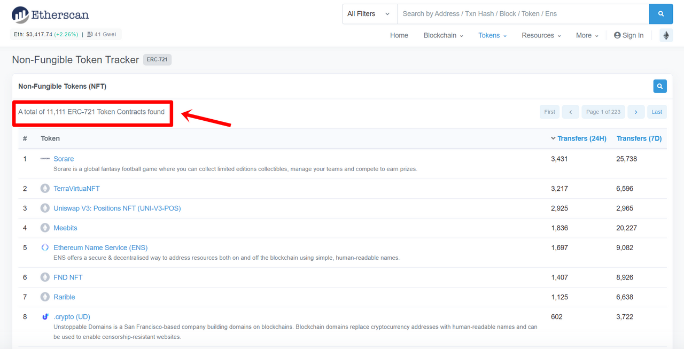Open the Meebits token link
Viewport: 684px width, 349px height.
click(65, 228)
